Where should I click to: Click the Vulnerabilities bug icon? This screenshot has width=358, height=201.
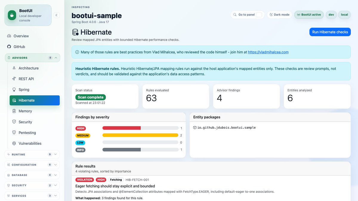(x=14, y=143)
